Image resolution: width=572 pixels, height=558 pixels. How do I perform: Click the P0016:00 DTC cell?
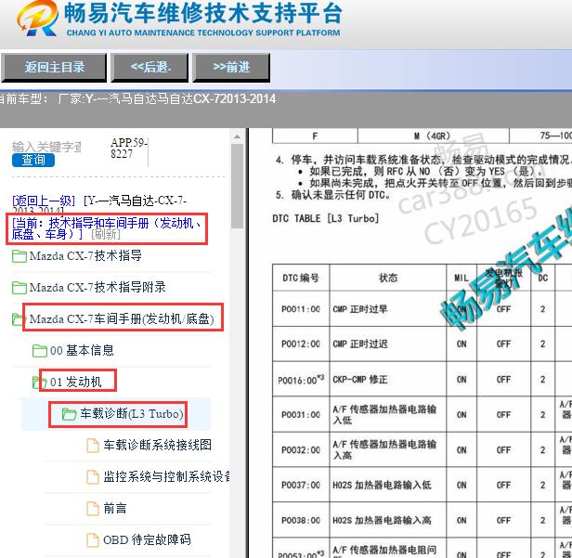pyautogui.click(x=301, y=380)
